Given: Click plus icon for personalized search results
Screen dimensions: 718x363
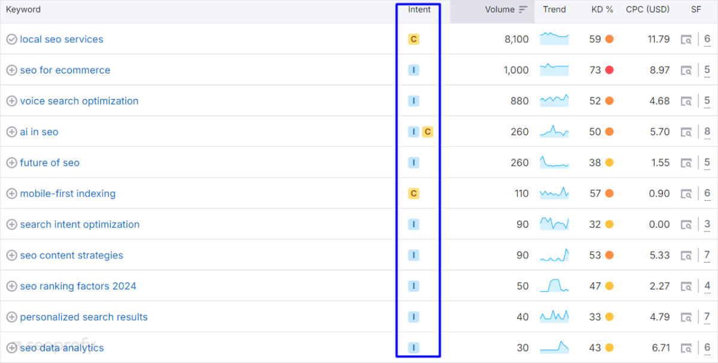Looking at the screenshot, I should pyautogui.click(x=11, y=317).
